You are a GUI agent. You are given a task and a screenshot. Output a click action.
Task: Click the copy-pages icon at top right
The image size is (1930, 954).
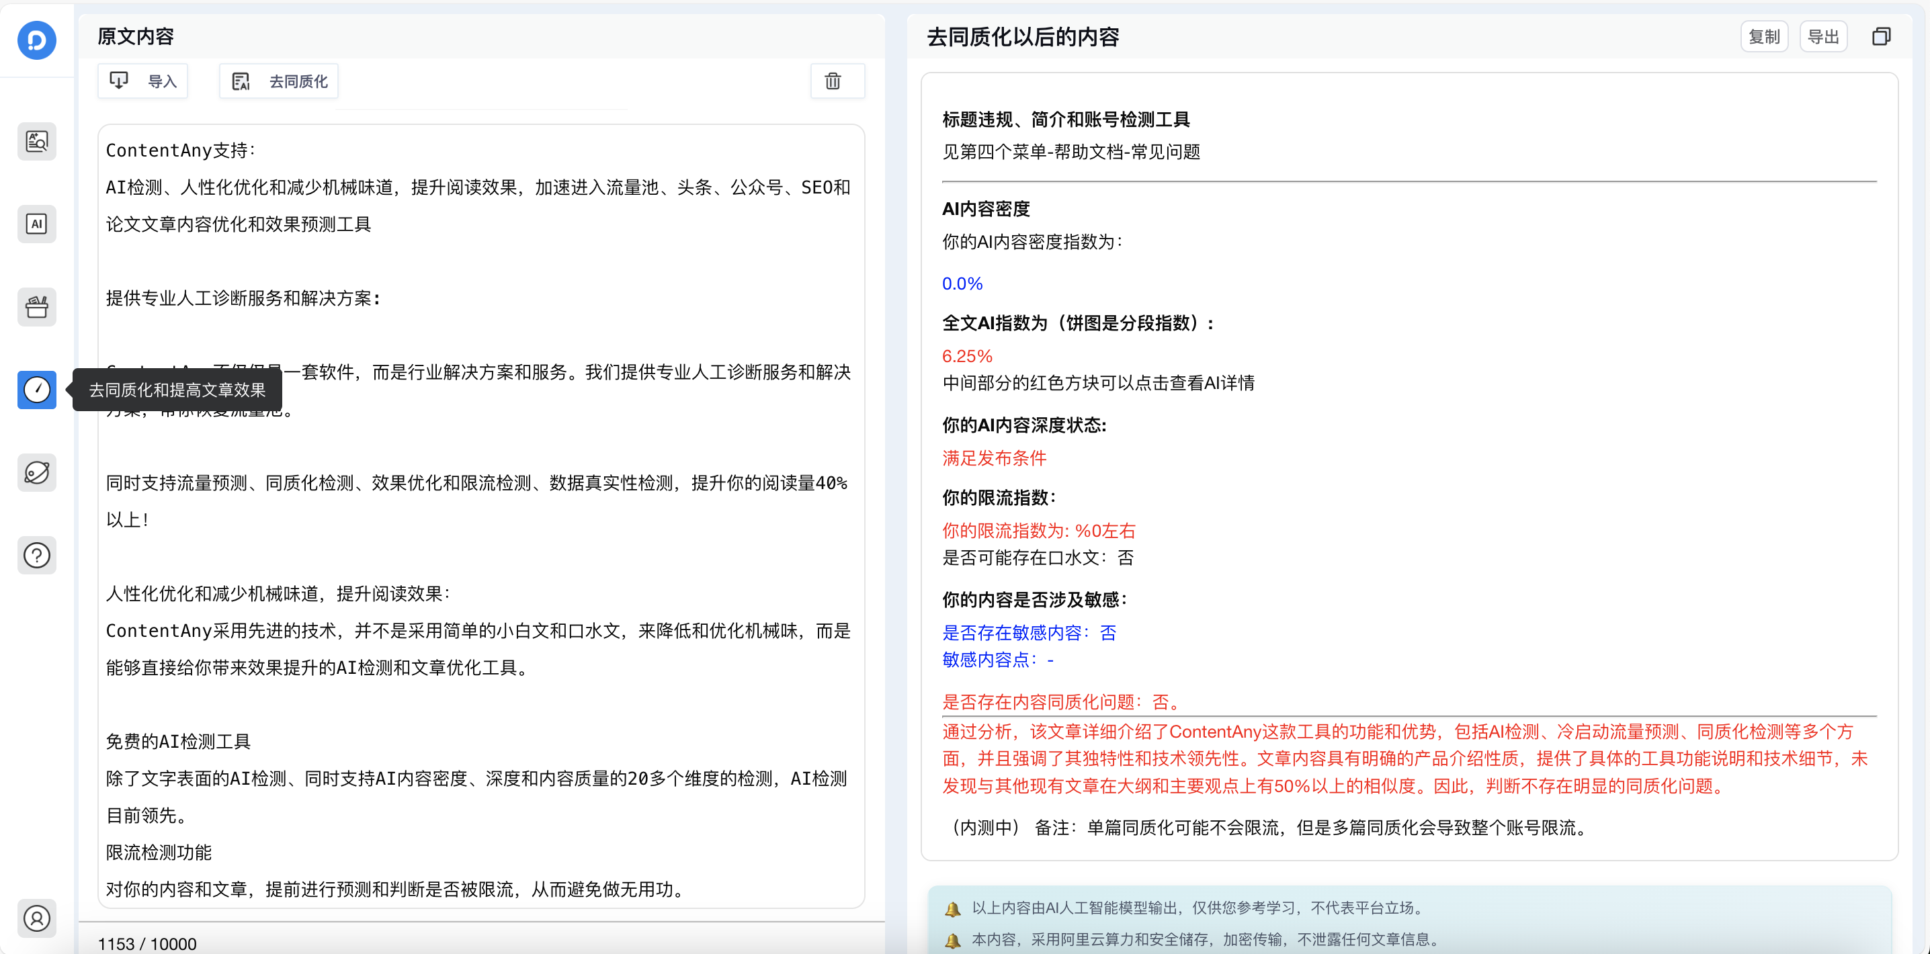coord(1882,35)
